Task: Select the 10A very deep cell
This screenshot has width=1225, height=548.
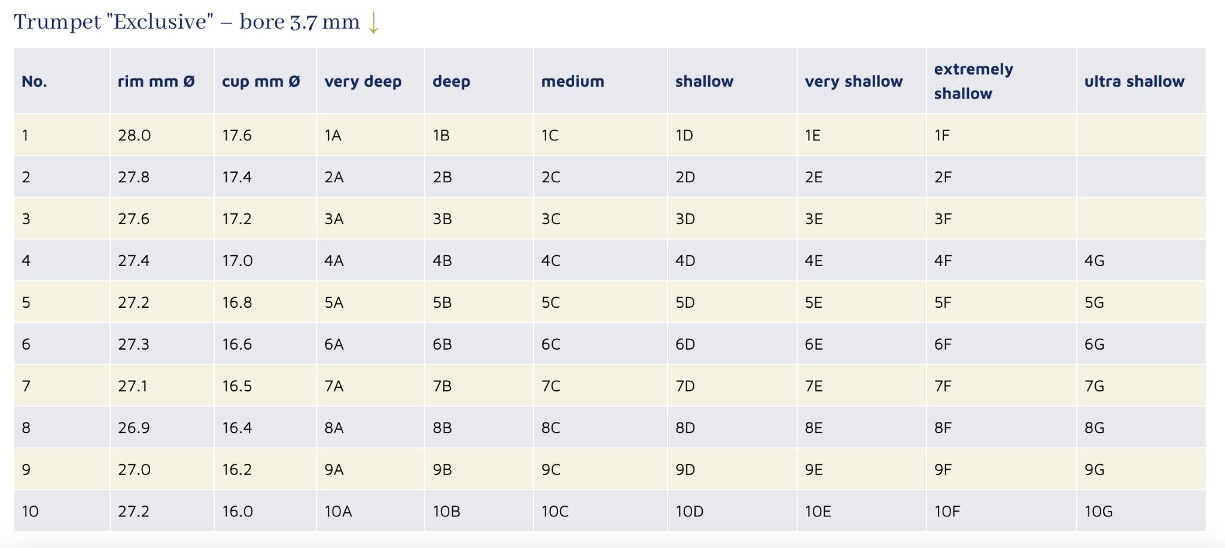Action: click(338, 512)
